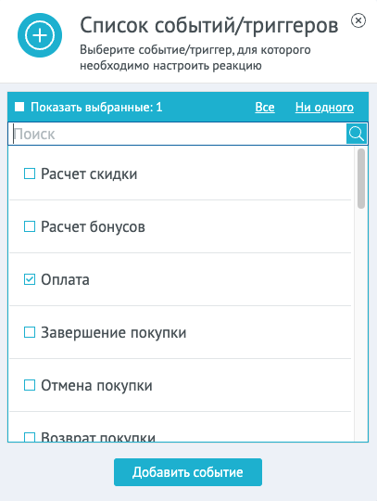
Task: Select the Расчет скидки item label
Action: (89, 173)
